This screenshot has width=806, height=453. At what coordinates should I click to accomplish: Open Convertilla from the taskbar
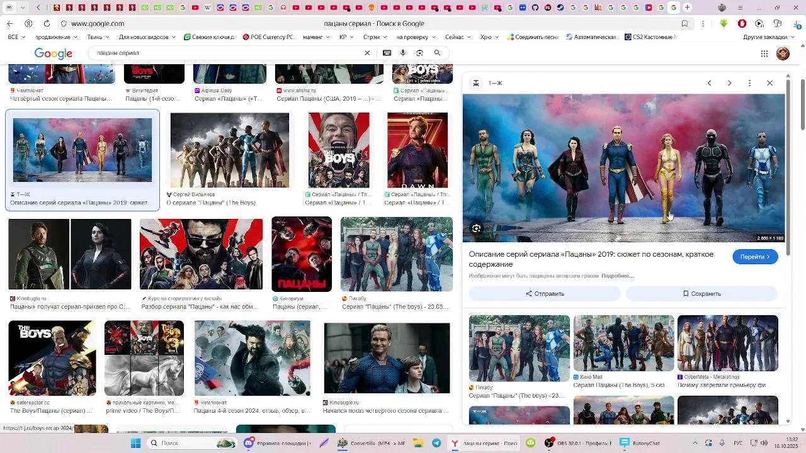(372, 443)
